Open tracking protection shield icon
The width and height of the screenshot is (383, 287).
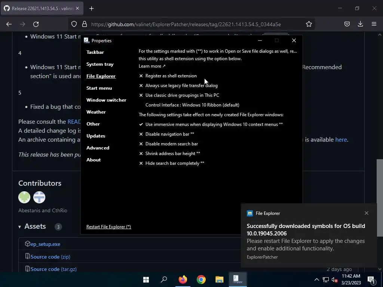(74, 24)
